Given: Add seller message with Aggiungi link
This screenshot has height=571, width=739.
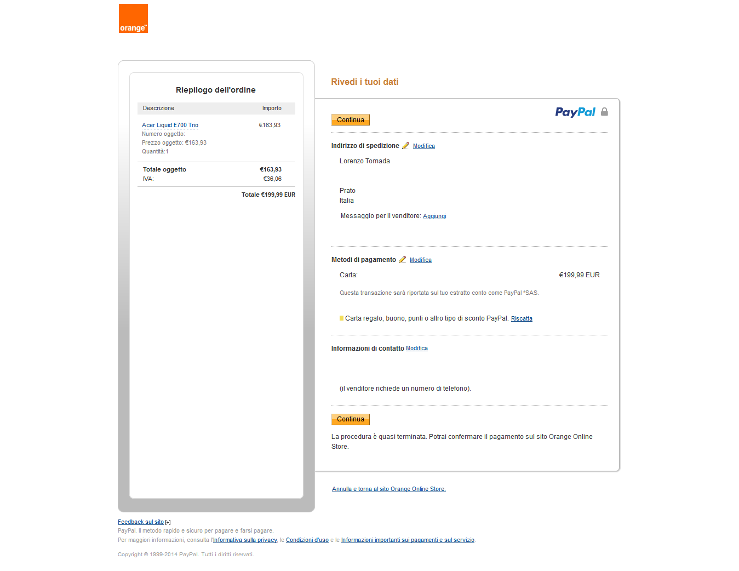Looking at the screenshot, I should click(x=434, y=216).
